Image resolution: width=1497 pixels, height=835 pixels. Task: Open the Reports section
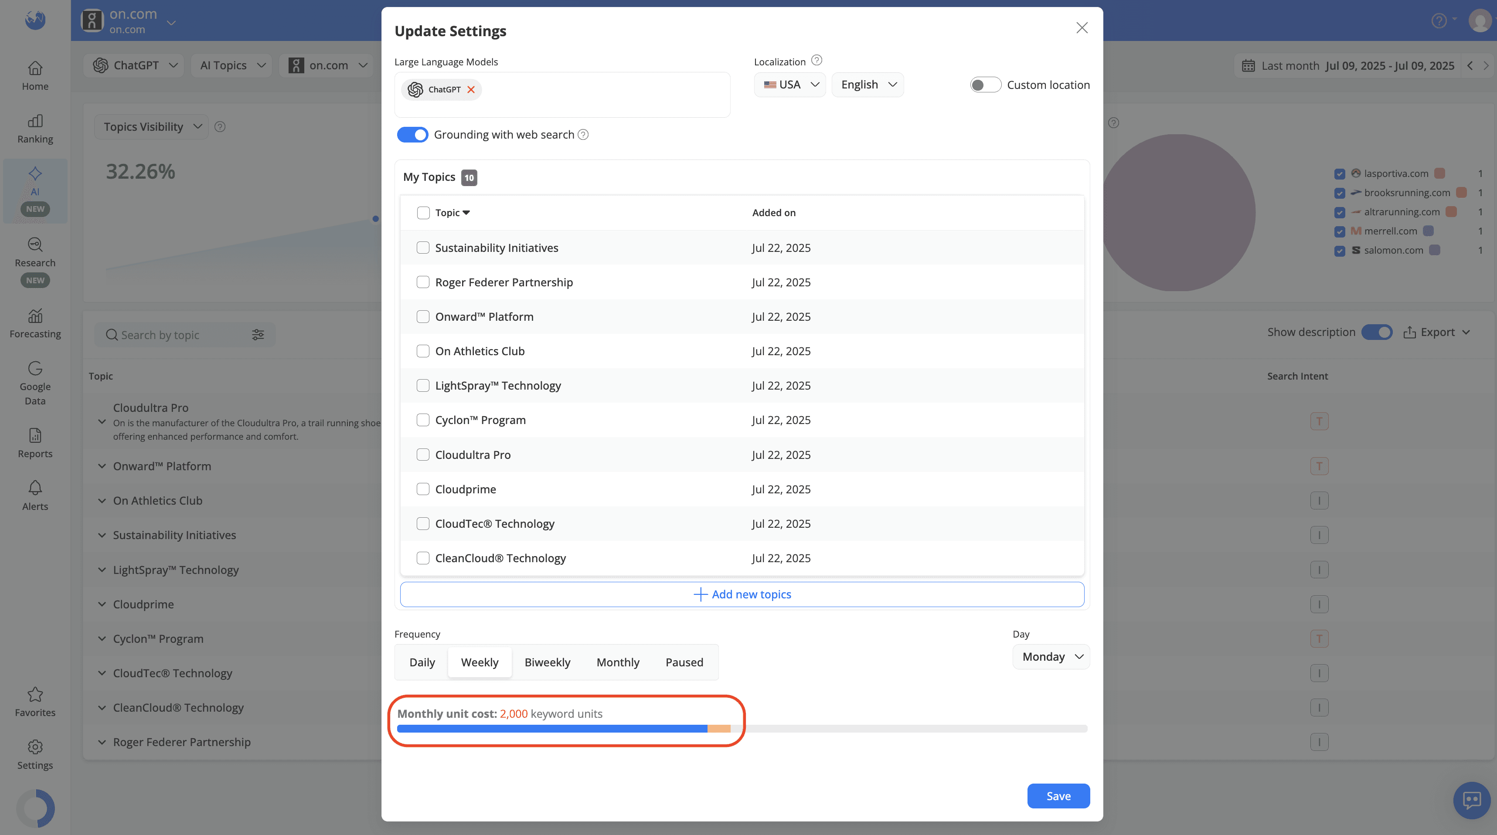point(35,443)
